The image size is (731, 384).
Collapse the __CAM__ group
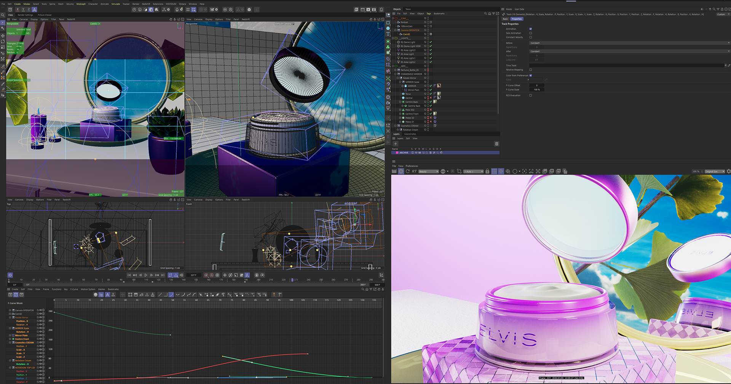tap(393, 18)
